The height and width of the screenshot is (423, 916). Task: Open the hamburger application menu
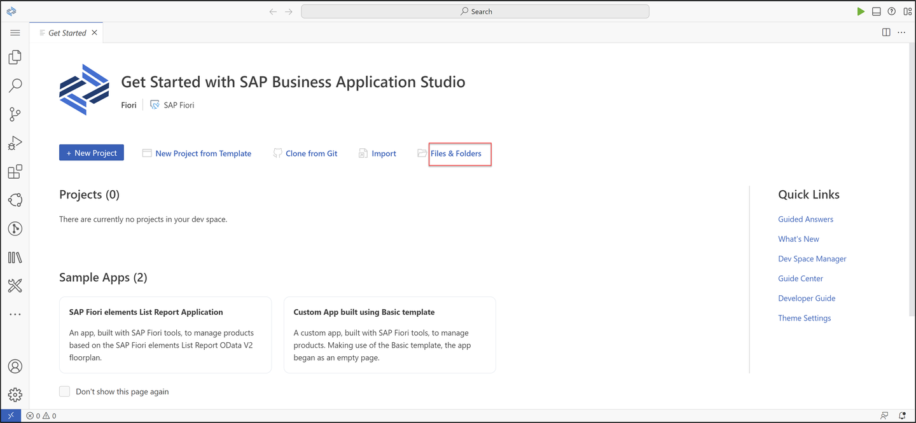15,32
